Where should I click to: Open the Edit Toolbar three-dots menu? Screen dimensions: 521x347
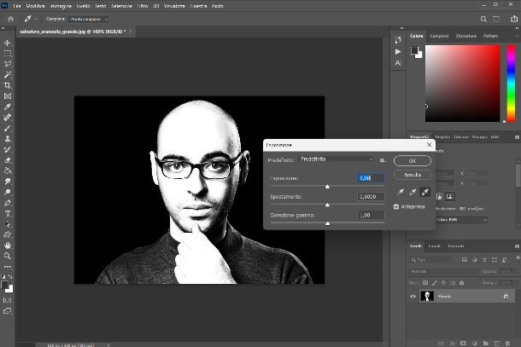tap(8, 266)
